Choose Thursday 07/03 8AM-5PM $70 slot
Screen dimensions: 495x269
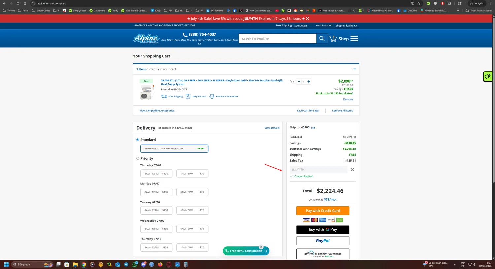[x=192, y=174]
